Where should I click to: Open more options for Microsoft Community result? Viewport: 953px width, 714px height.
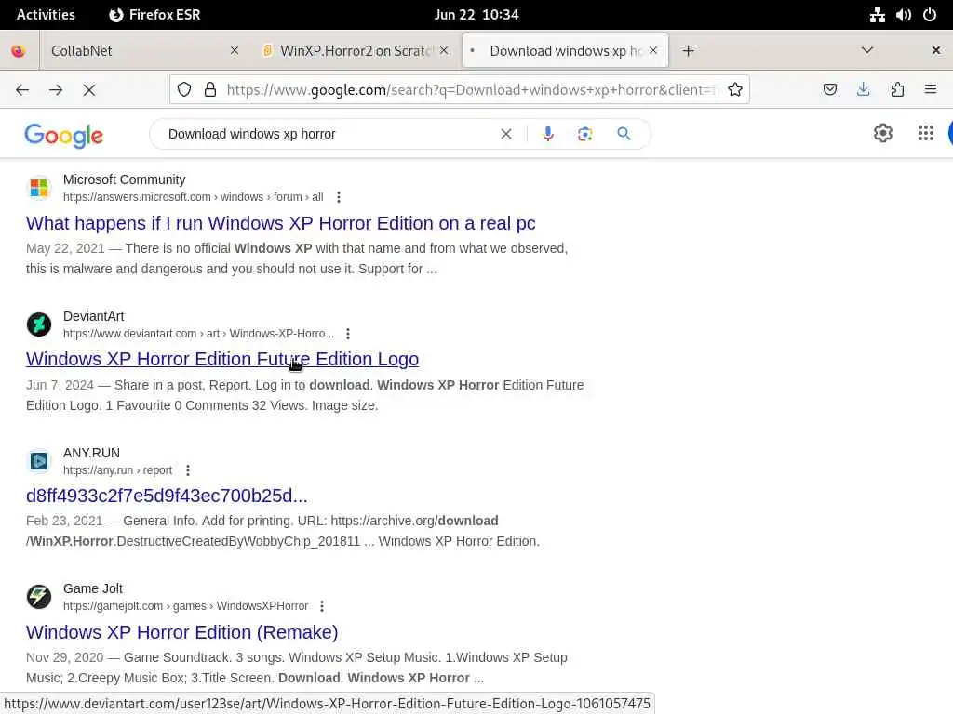point(339,197)
